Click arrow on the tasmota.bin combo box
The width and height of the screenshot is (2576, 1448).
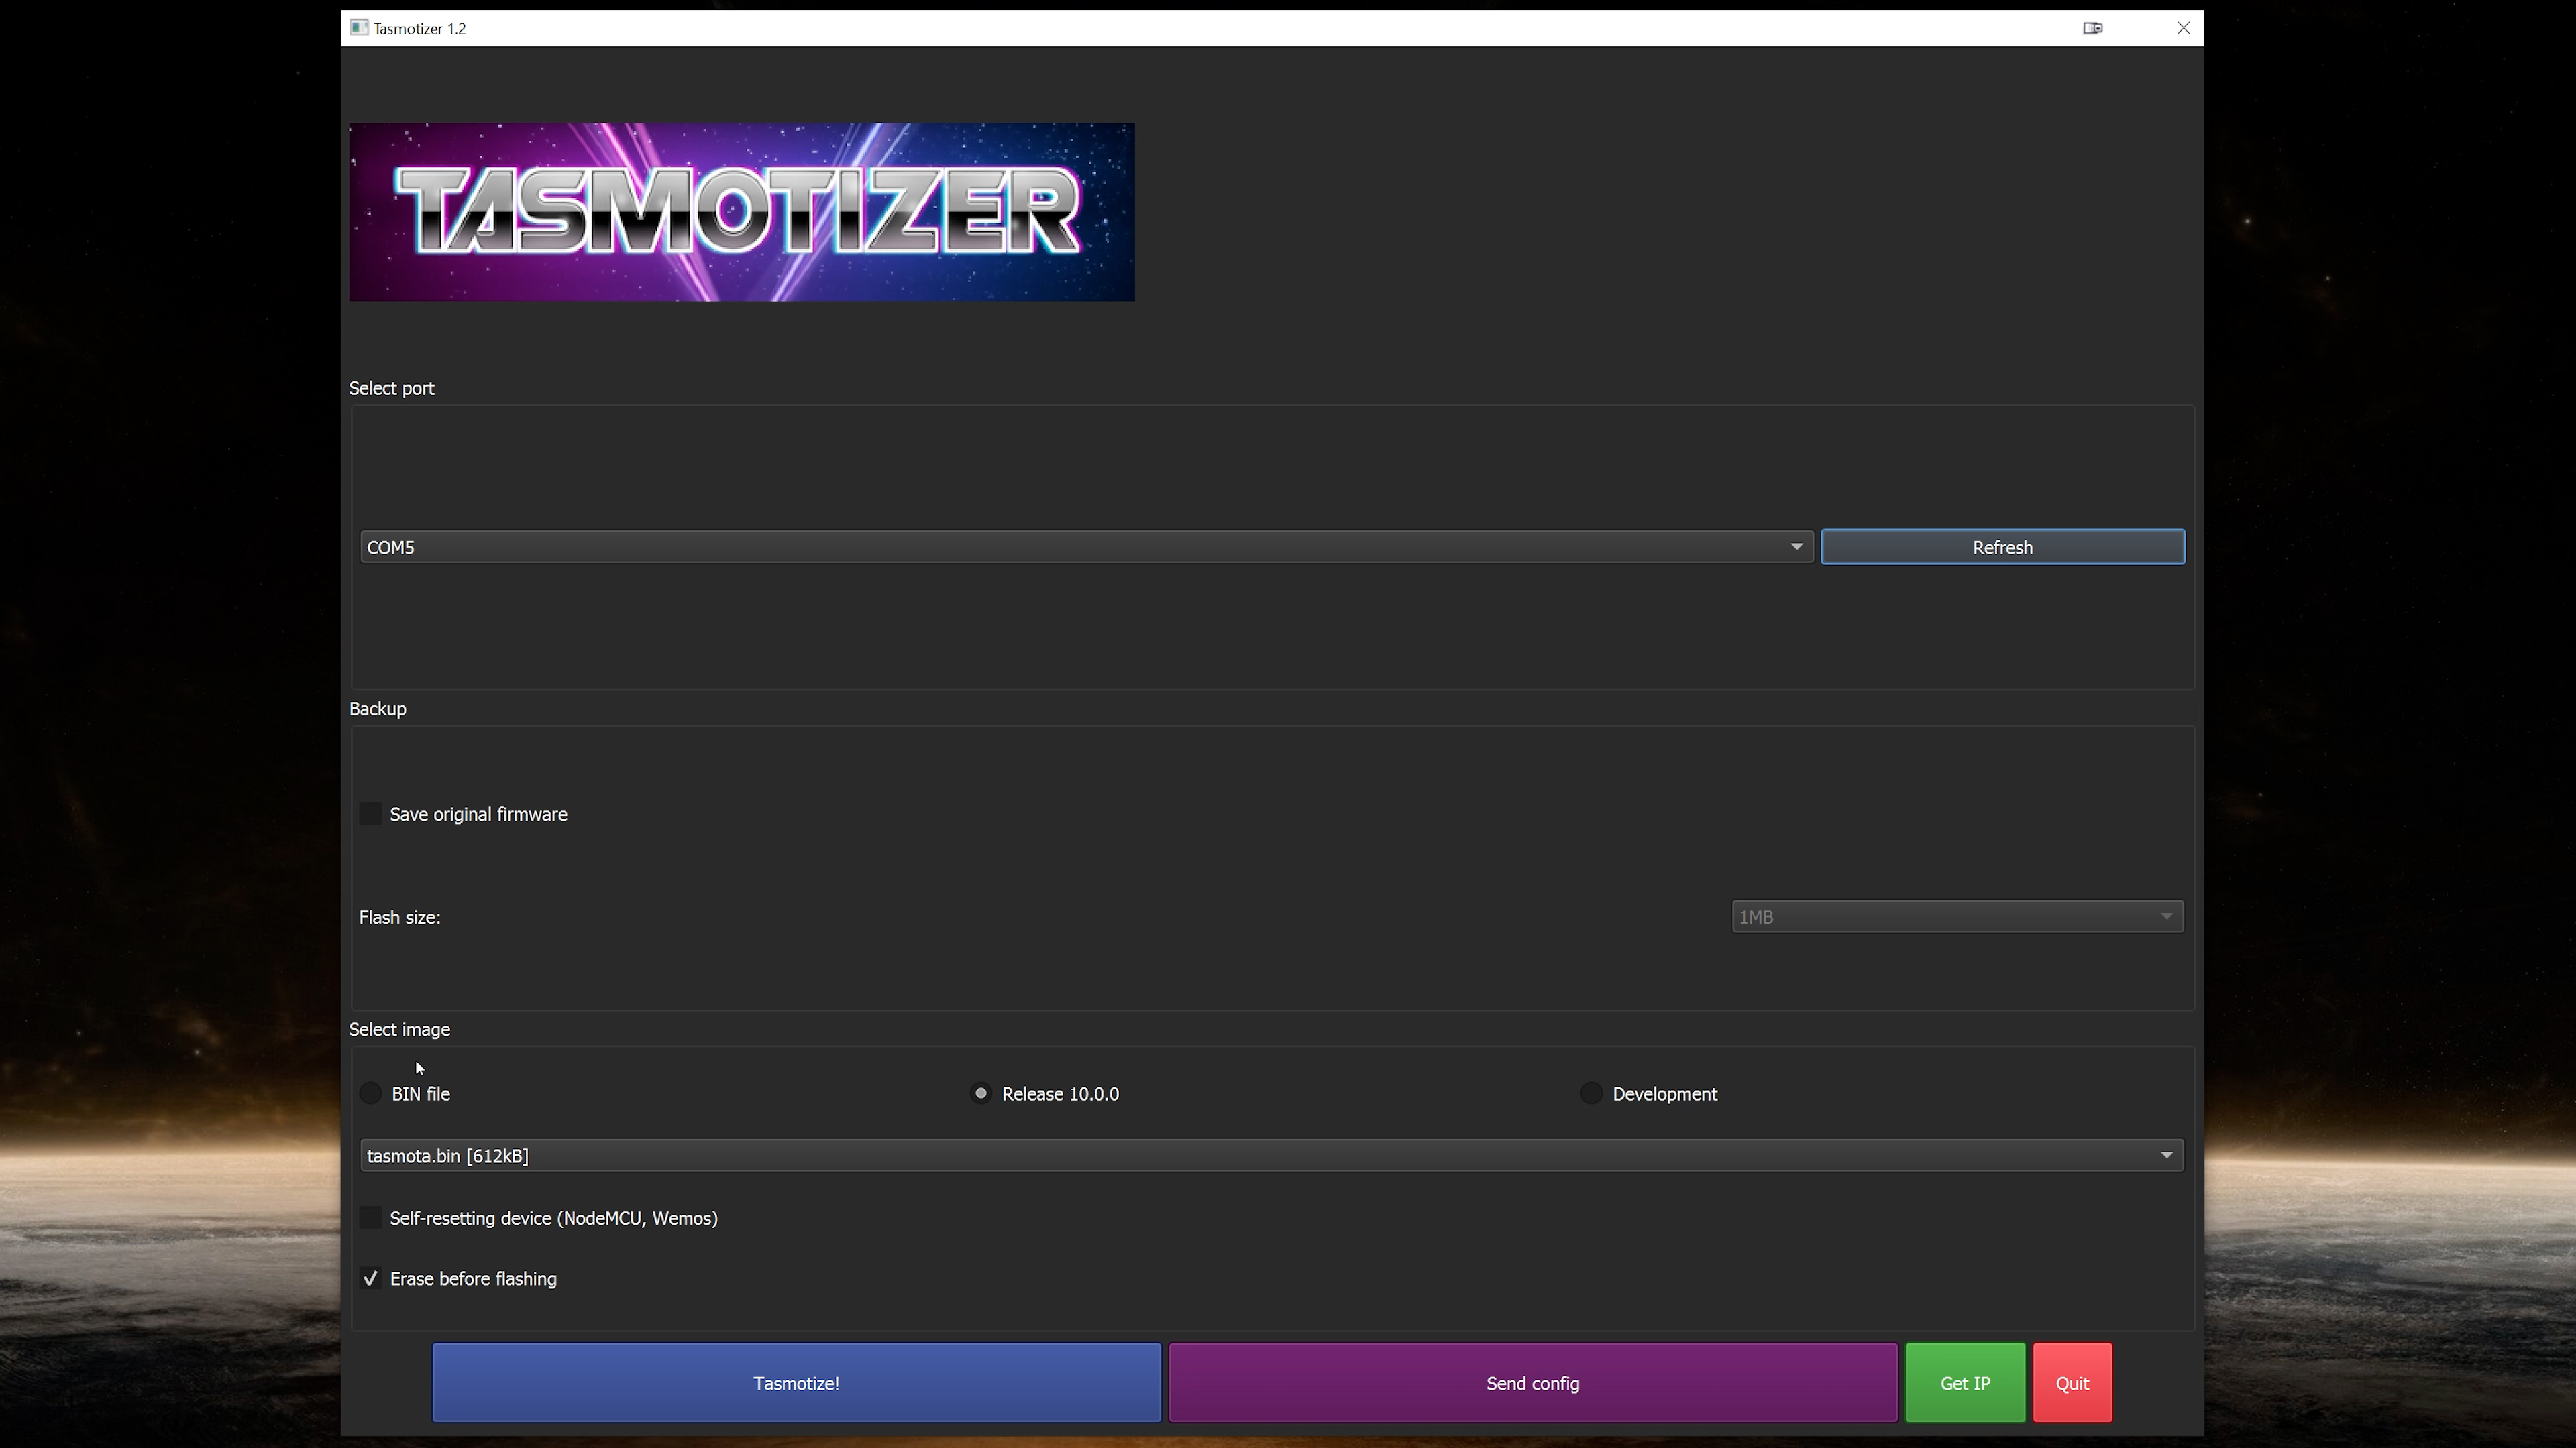click(x=2166, y=1155)
